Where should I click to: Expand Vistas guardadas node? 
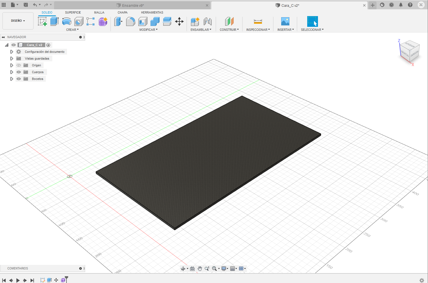(x=12, y=58)
